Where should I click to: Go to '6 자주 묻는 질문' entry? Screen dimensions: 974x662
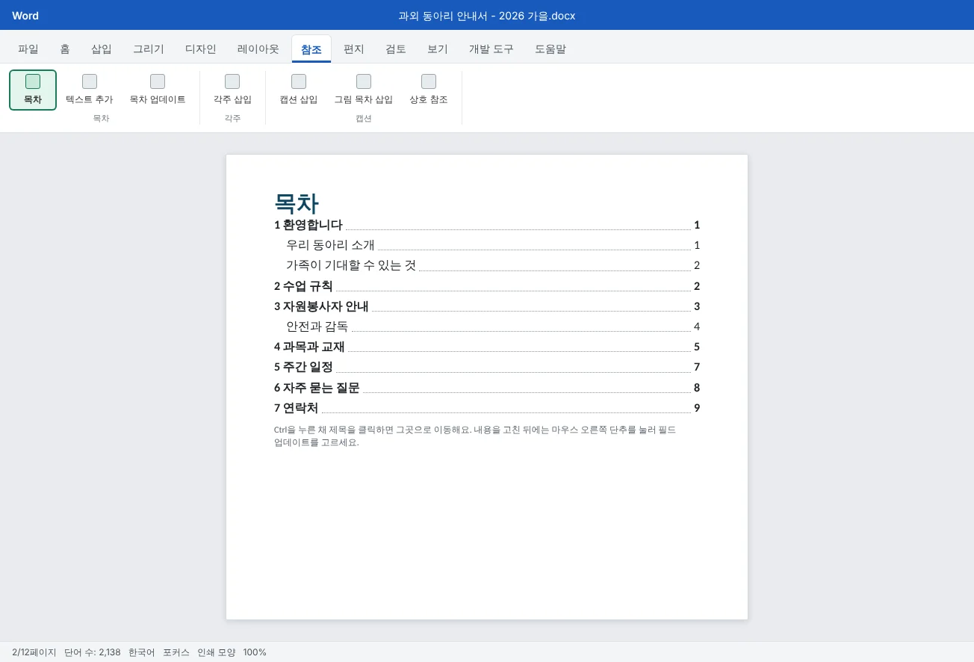point(487,388)
